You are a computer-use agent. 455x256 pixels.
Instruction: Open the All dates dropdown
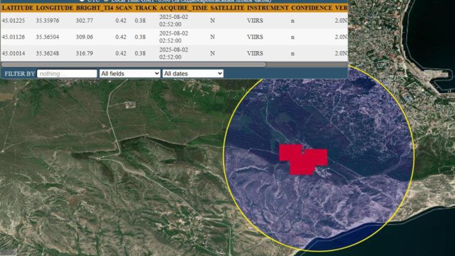pos(193,74)
